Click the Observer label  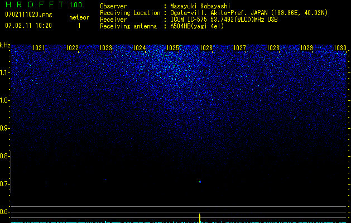[113, 6]
